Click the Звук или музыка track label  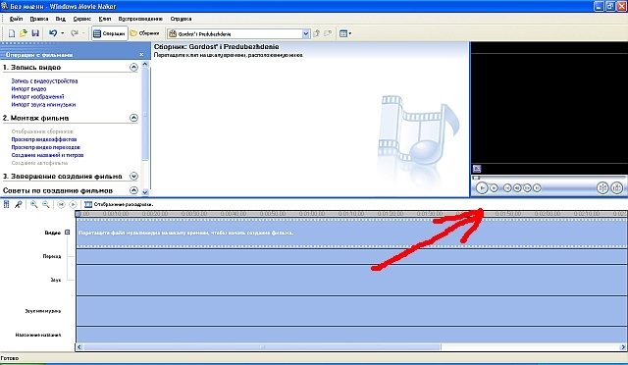click(x=43, y=311)
